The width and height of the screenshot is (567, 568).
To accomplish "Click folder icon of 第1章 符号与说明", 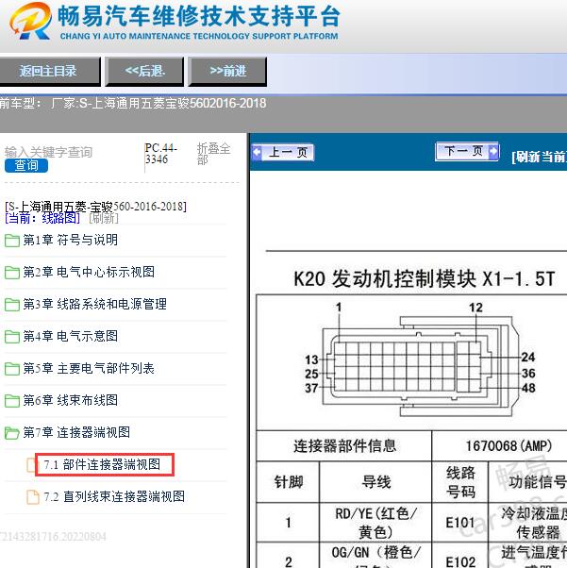I will [12, 241].
